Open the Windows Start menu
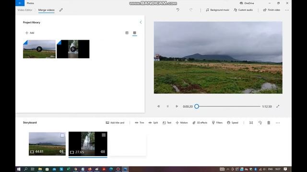Viewport: 307px width, 172px height. tap(19, 169)
